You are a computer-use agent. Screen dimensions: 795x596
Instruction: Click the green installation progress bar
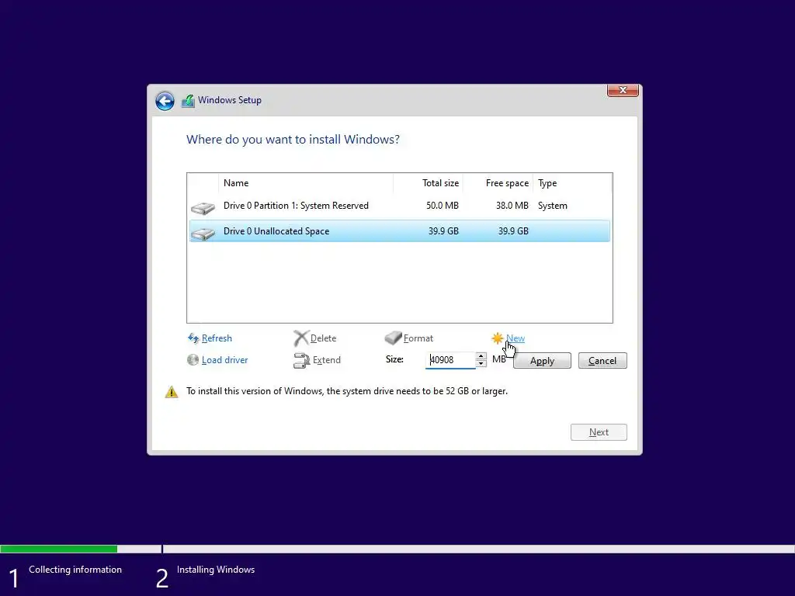59,549
